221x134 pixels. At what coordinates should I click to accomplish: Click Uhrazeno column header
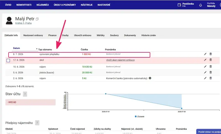161,129
